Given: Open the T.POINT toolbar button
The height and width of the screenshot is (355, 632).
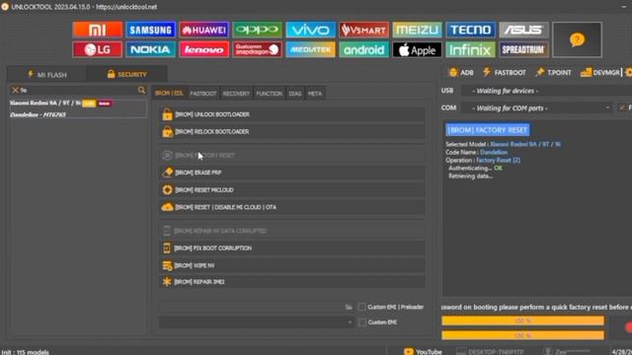Looking at the screenshot, I should point(553,72).
